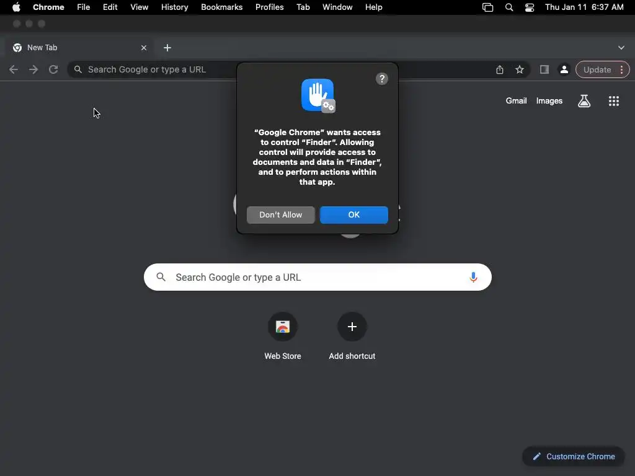
Task: Go back with the back arrow
Action: [14, 69]
